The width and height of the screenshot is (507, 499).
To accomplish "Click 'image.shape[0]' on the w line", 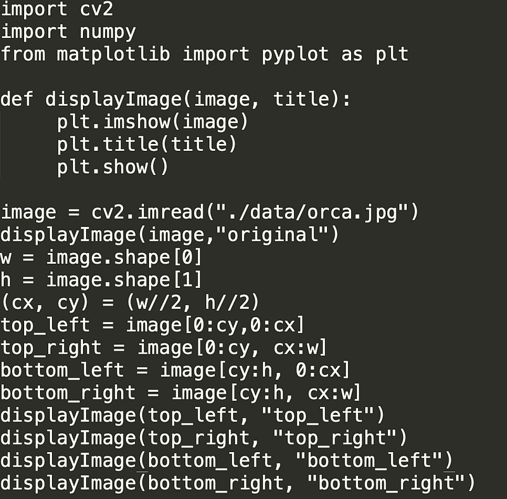I will (124, 258).
